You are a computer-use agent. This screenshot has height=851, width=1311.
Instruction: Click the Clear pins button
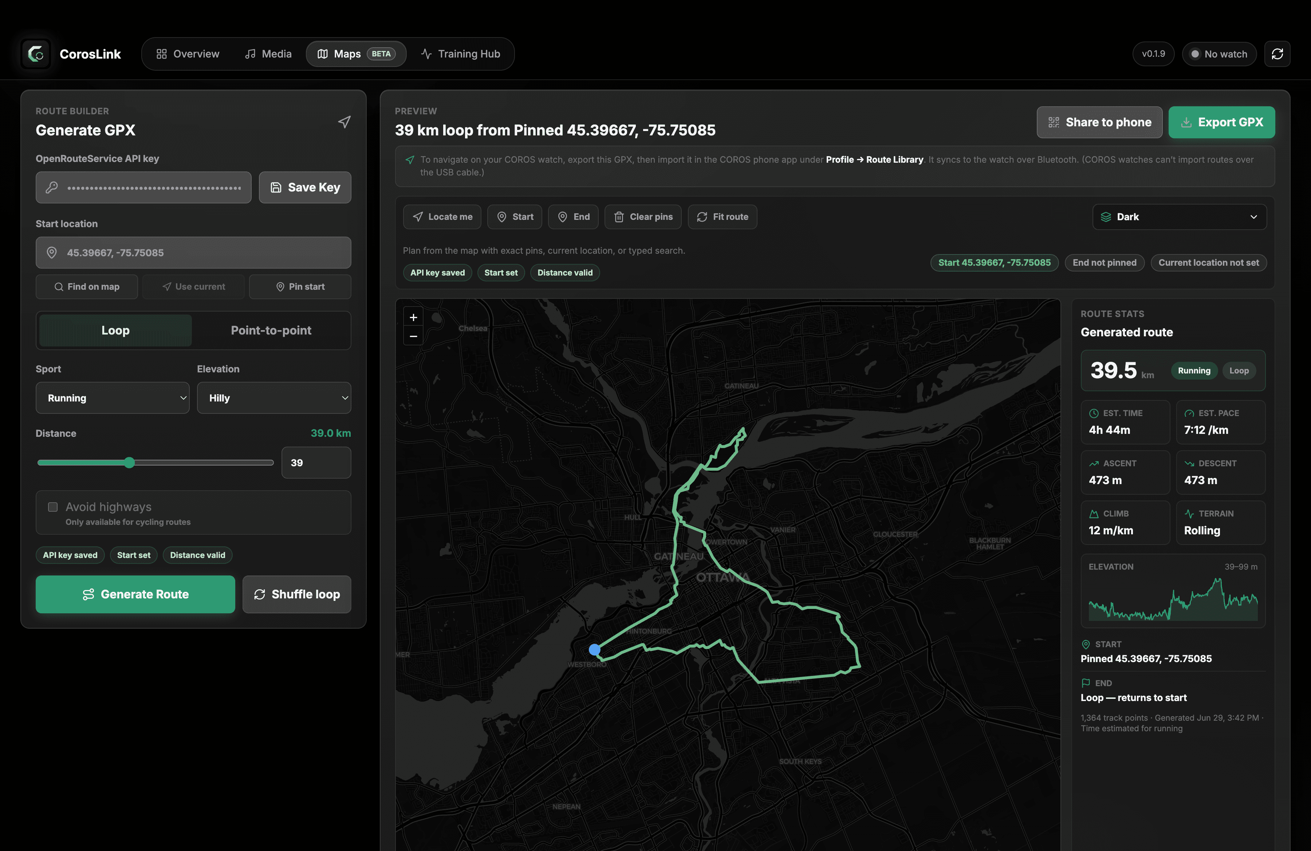tap(643, 217)
